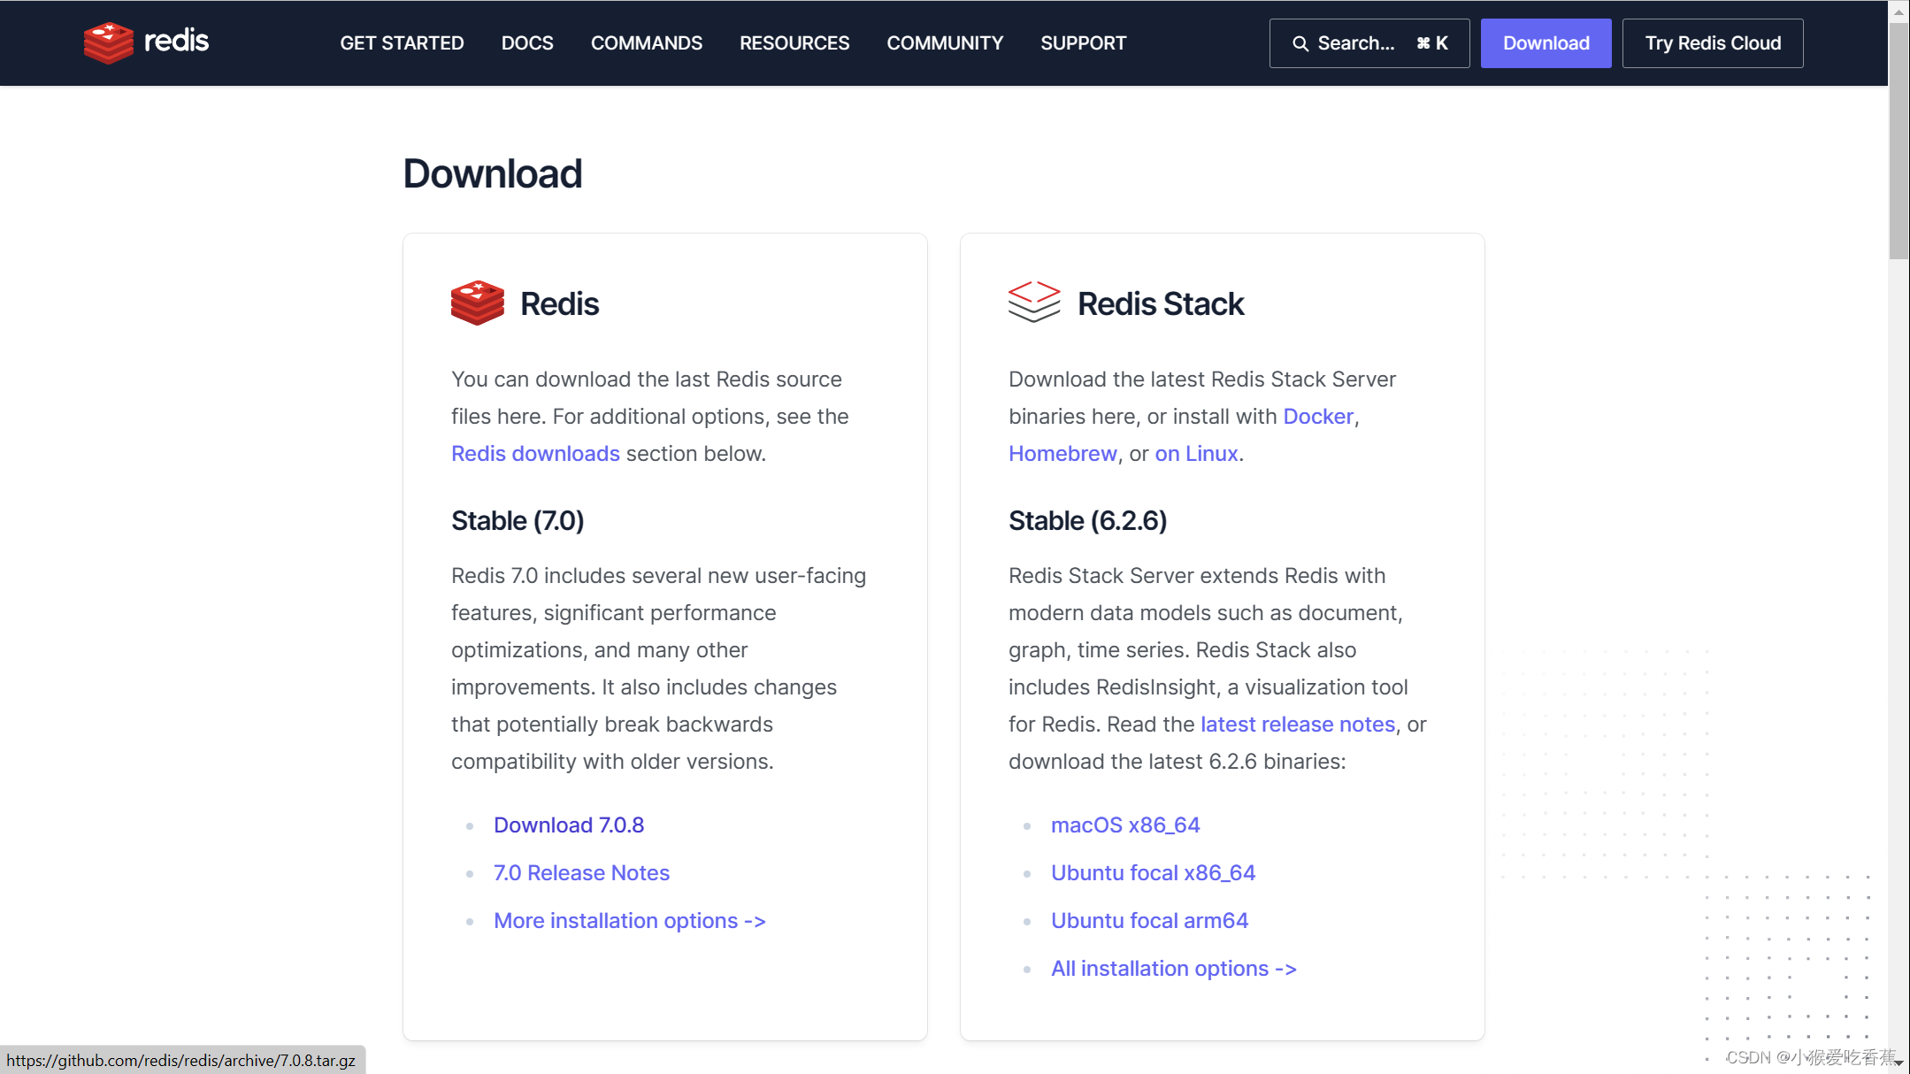Viewport: 1910px width, 1074px height.
Task: Open the COMMUNITY navigation item
Action: 944,43
